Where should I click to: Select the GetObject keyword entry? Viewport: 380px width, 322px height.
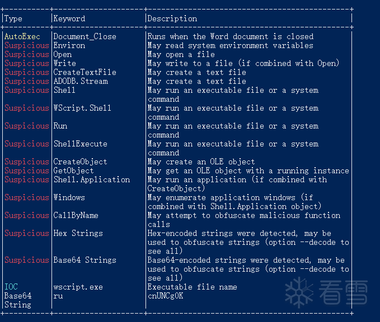pyautogui.click(x=73, y=171)
